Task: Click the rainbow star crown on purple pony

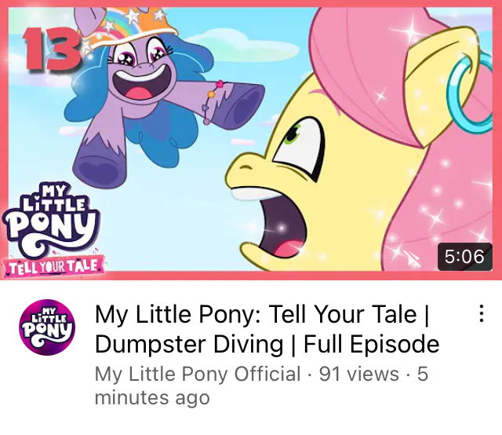Action: pyautogui.click(x=128, y=27)
